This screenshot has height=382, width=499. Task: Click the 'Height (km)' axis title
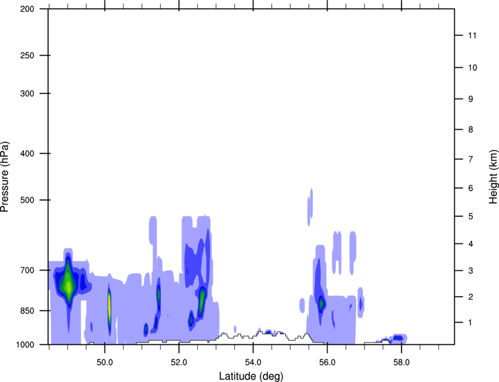click(x=493, y=177)
